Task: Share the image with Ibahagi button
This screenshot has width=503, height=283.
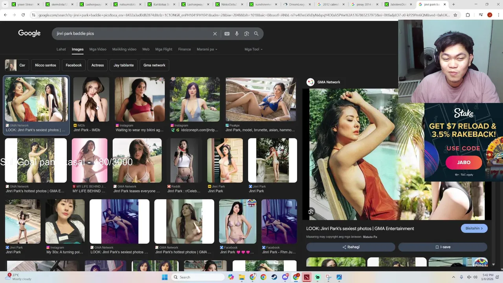Action: pyautogui.click(x=351, y=247)
